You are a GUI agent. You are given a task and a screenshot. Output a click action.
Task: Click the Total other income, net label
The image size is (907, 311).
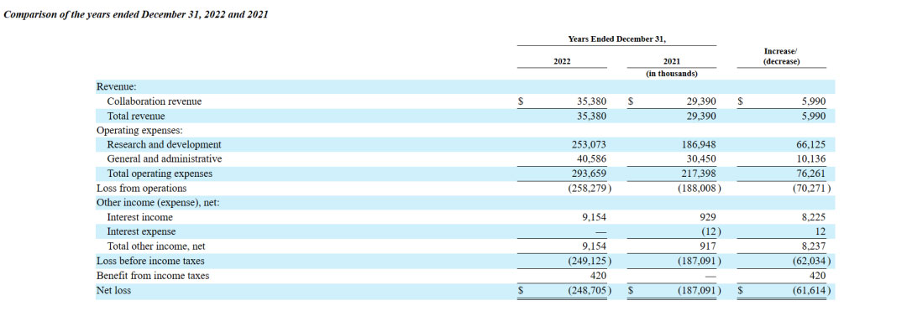pos(156,246)
